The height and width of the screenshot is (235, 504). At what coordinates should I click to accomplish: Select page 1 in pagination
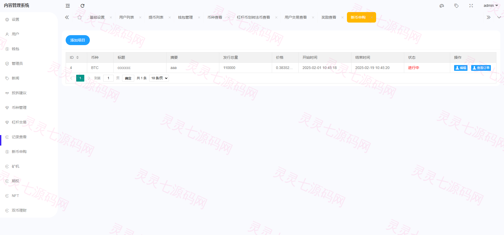(80, 78)
